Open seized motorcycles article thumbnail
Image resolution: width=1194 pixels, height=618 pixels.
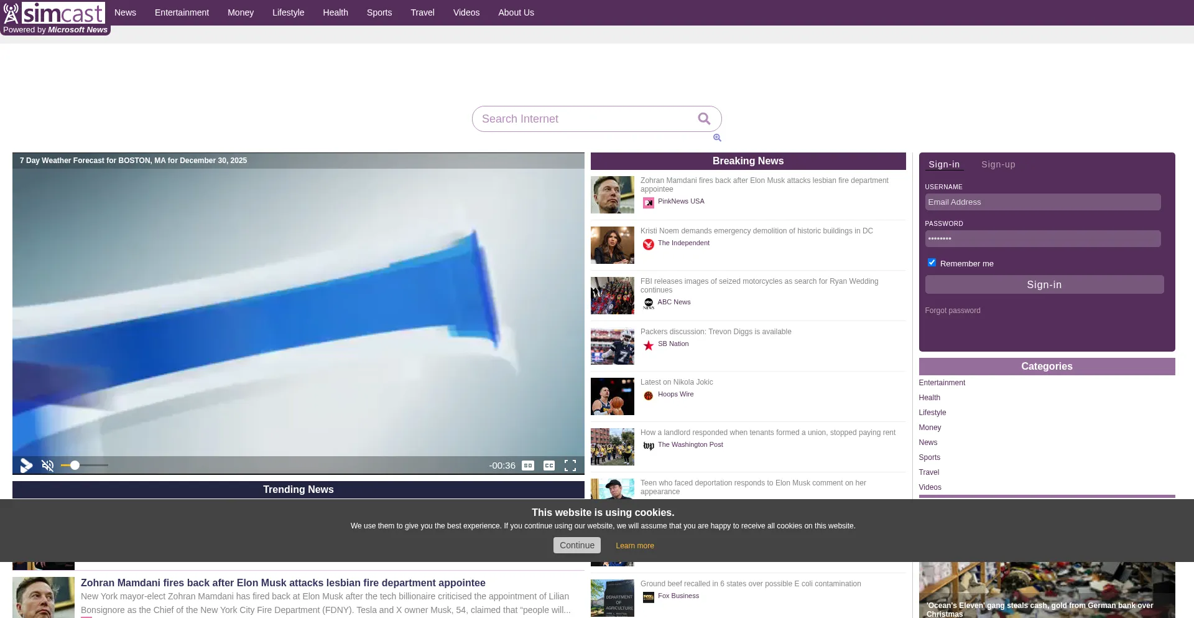613,296
